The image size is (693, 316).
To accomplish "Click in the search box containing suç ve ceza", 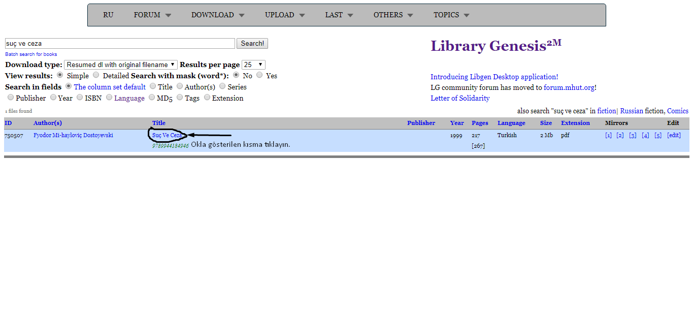I will point(120,44).
